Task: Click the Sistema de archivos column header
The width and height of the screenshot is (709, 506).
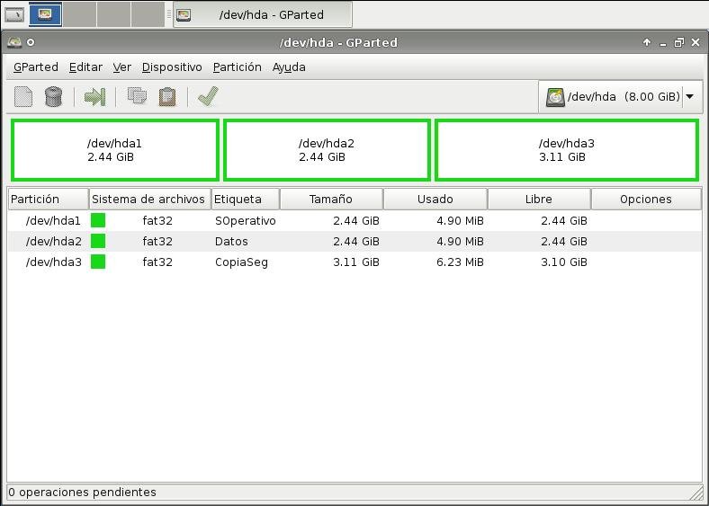Action: (149, 199)
